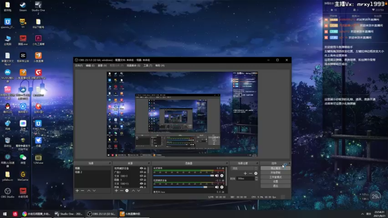Viewport: 388px width, 218px height.
Task: Pop out the Scene Transitions dock panel
Action: point(257,163)
